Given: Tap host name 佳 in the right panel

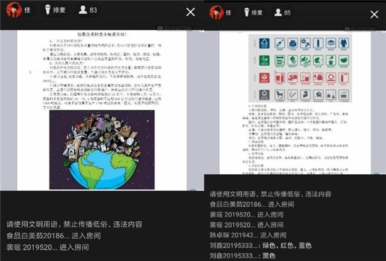Looking at the screenshot, I should (x=229, y=13).
